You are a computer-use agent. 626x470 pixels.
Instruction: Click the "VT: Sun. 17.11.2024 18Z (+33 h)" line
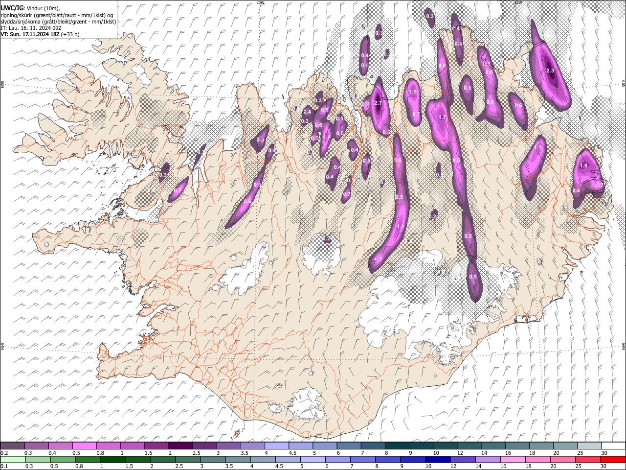pyautogui.click(x=40, y=34)
